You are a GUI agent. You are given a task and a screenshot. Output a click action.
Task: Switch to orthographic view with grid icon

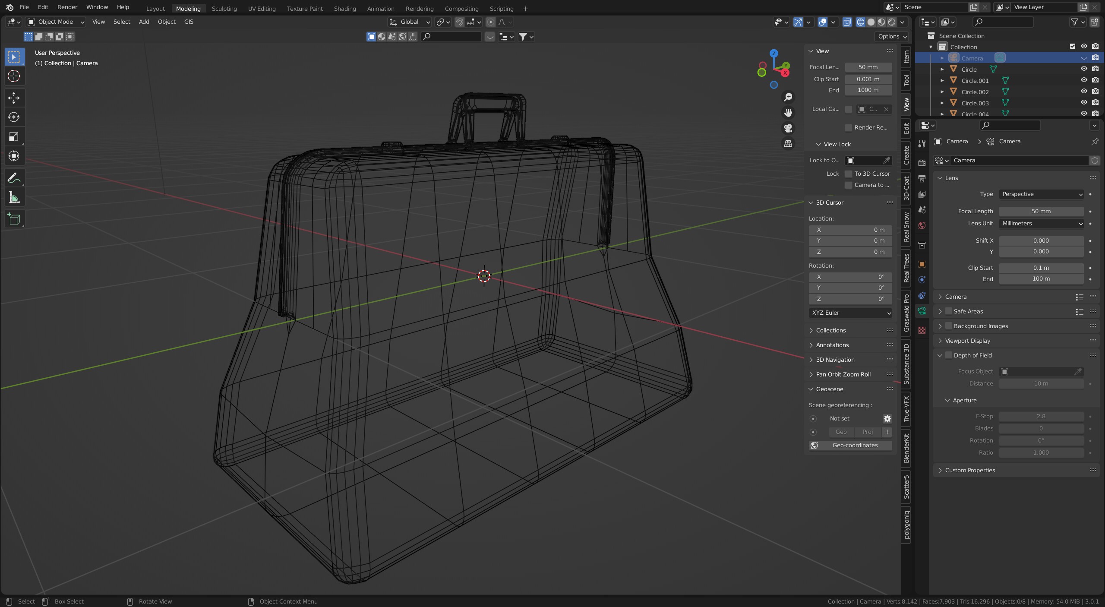(788, 144)
